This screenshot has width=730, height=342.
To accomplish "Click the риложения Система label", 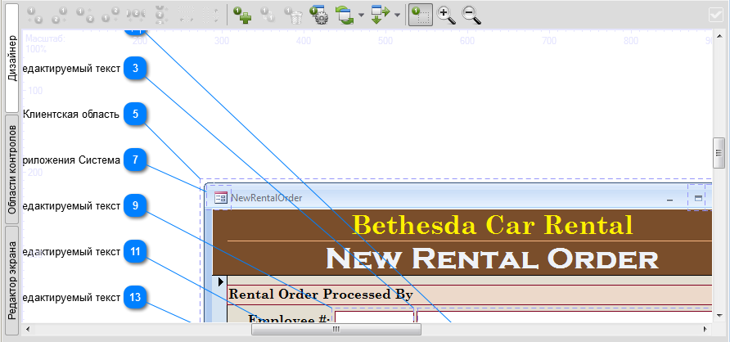I will [71, 160].
